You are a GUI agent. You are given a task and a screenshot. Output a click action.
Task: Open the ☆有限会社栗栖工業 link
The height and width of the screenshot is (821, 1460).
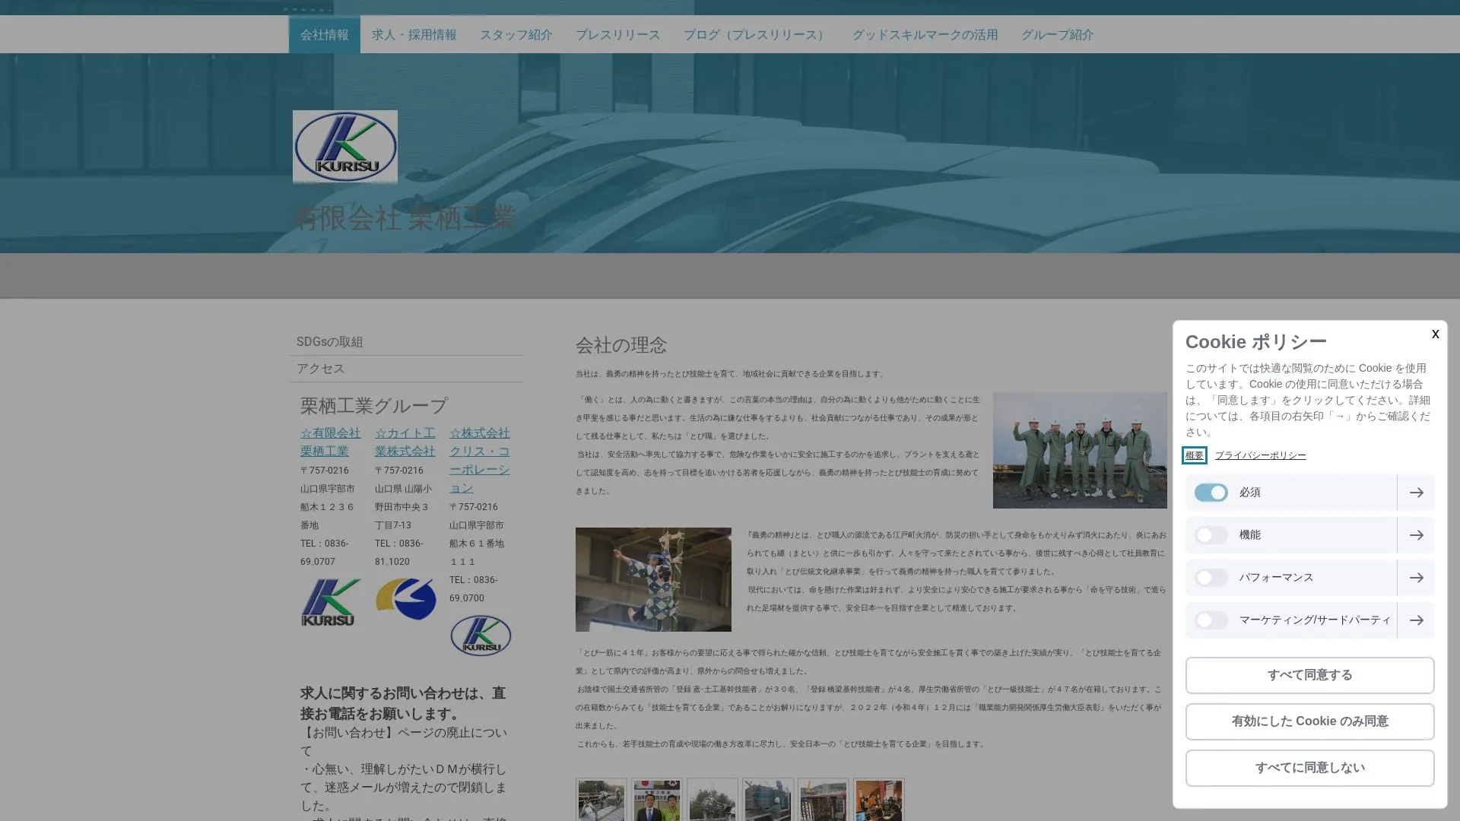[330, 442]
